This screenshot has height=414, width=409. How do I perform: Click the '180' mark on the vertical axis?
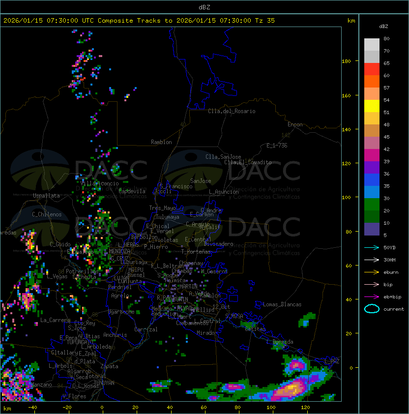[x=346, y=61]
